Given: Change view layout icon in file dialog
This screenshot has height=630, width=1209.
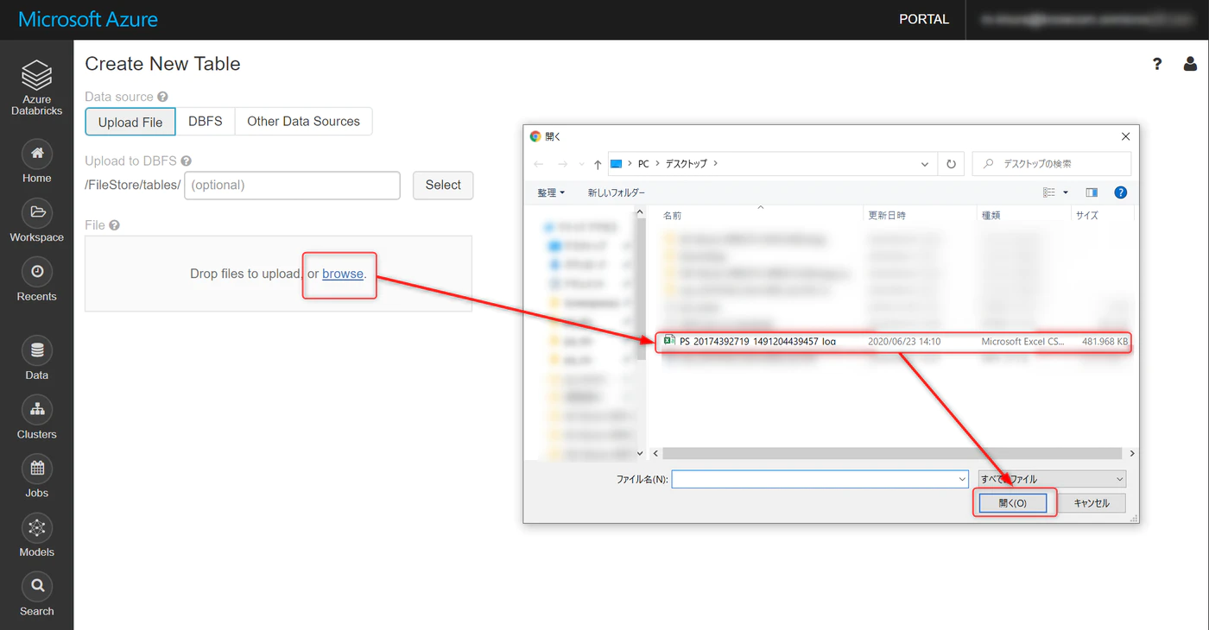Looking at the screenshot, I should [1049, 192].
